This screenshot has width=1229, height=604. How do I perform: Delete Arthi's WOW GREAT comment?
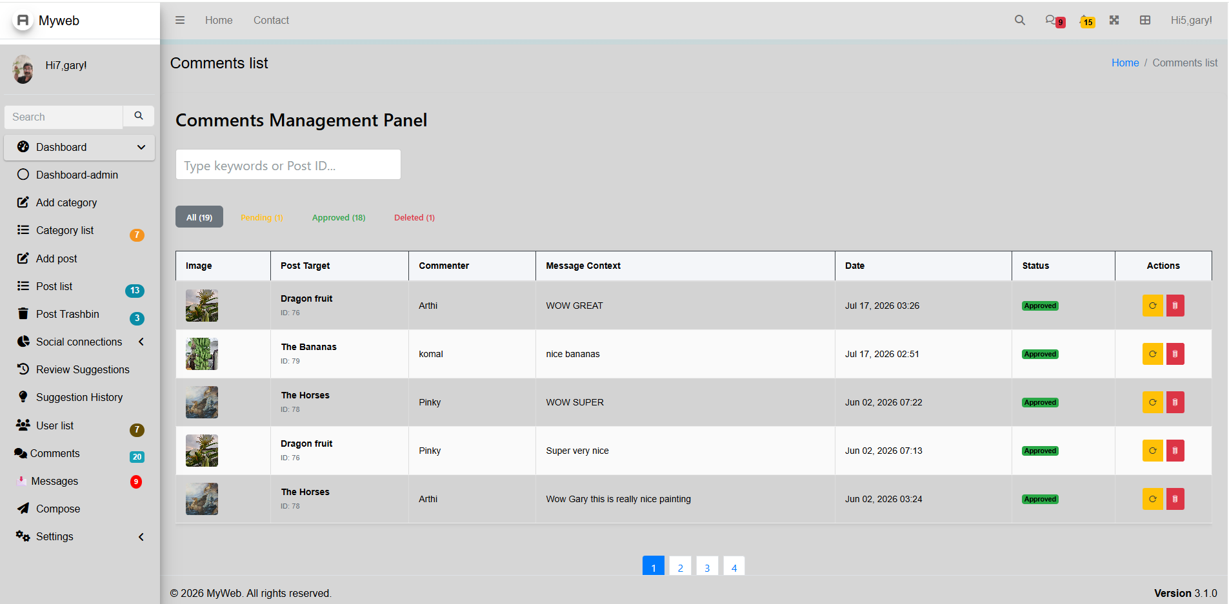point(1175,306)
